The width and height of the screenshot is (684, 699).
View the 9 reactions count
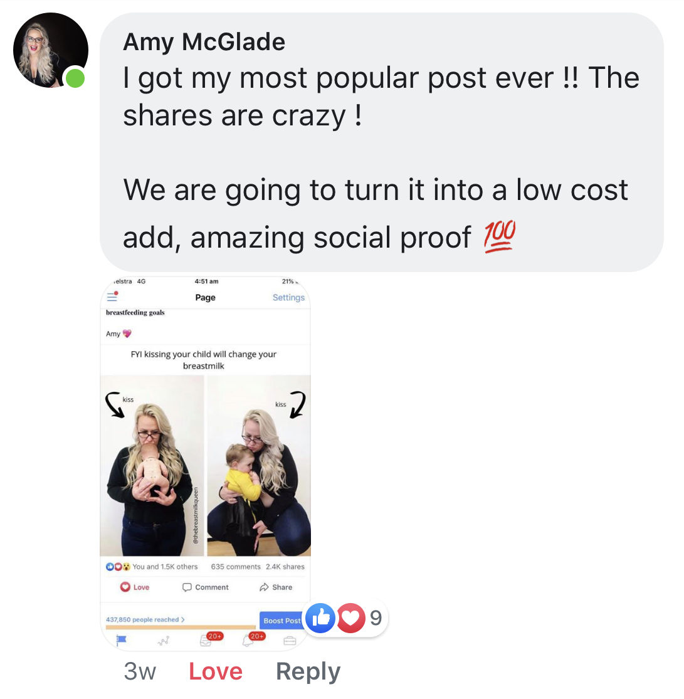[x=376, y=618]
